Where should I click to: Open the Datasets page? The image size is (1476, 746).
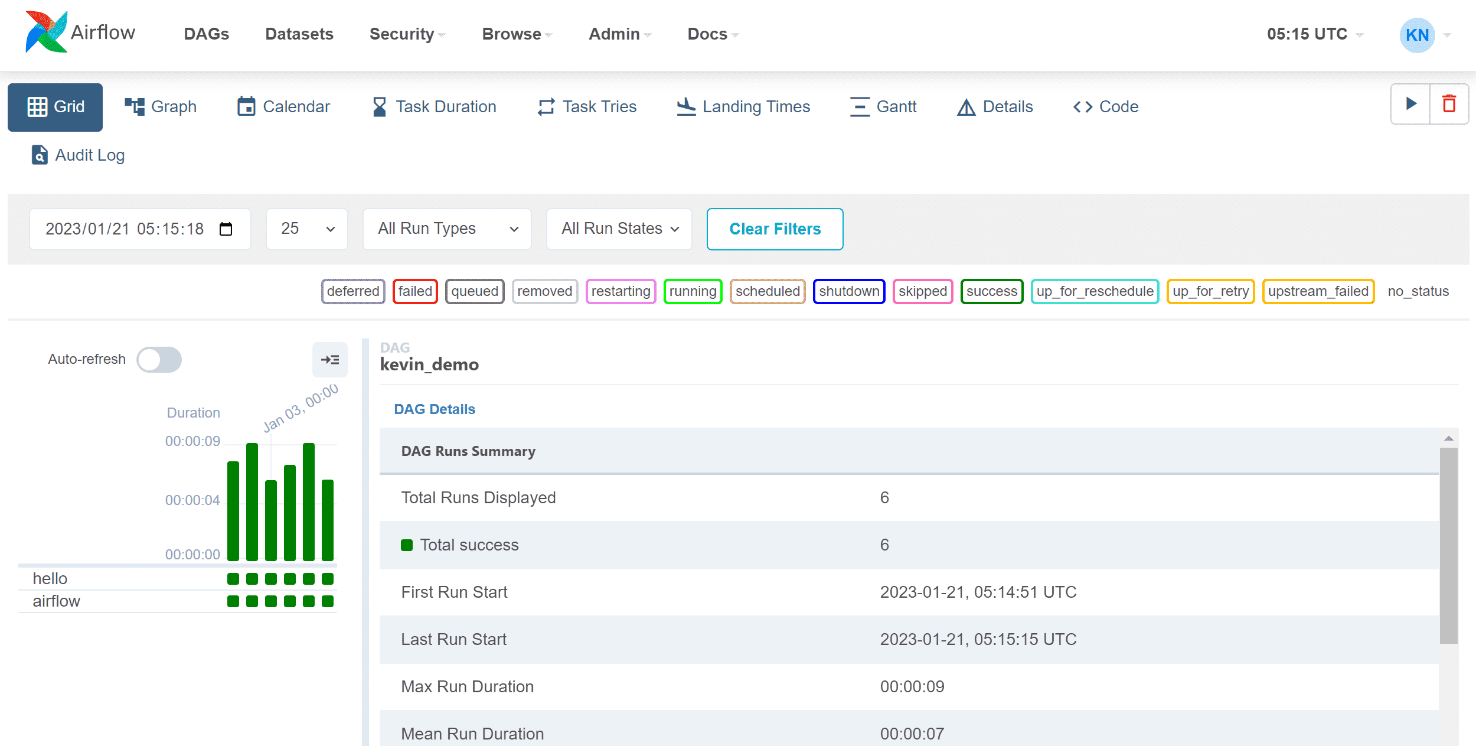[x=299, y=34]
